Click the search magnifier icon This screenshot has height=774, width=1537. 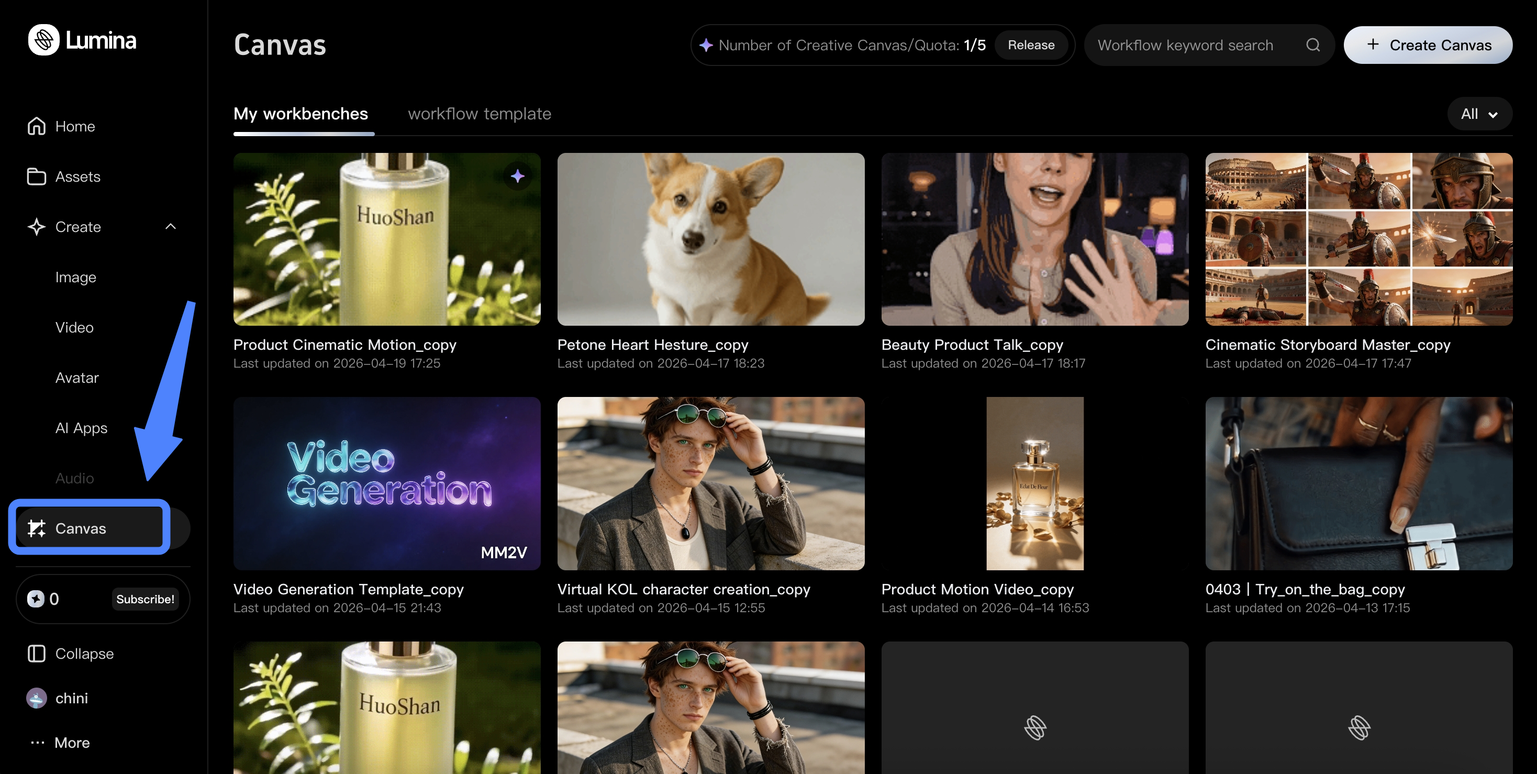coord(1312,45)
